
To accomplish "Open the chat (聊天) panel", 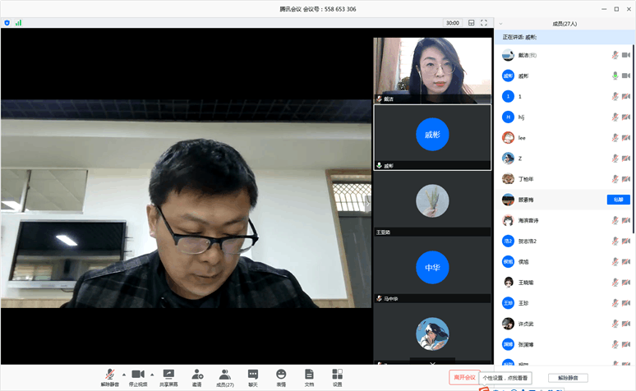I will [253, 375].
